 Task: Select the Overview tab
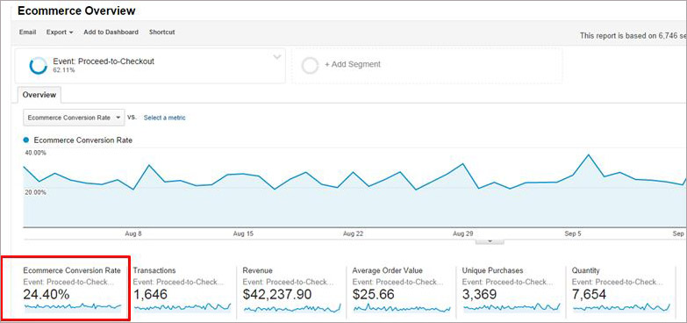[x=39, y=95]
